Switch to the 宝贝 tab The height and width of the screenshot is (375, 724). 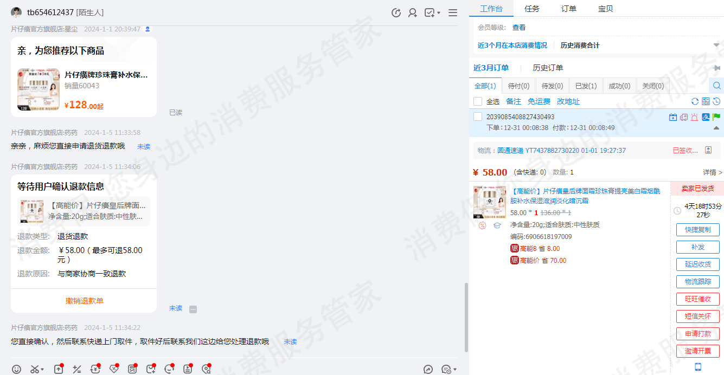606,9
